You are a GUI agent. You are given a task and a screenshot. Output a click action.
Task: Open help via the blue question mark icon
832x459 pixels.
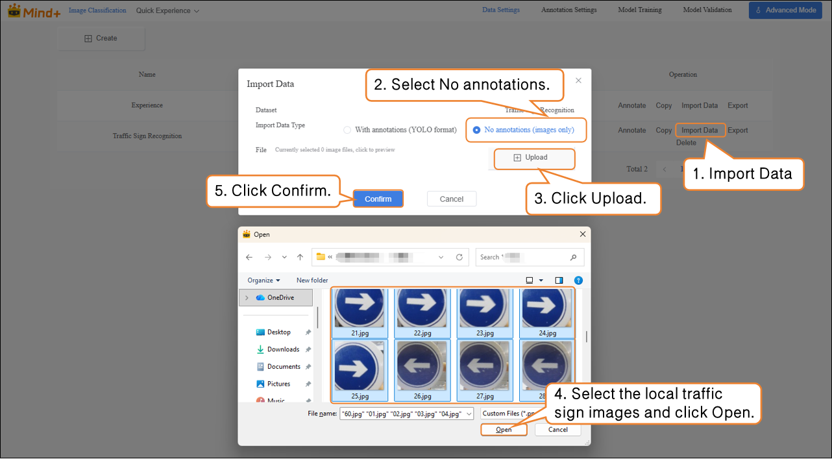click(578, 280)
